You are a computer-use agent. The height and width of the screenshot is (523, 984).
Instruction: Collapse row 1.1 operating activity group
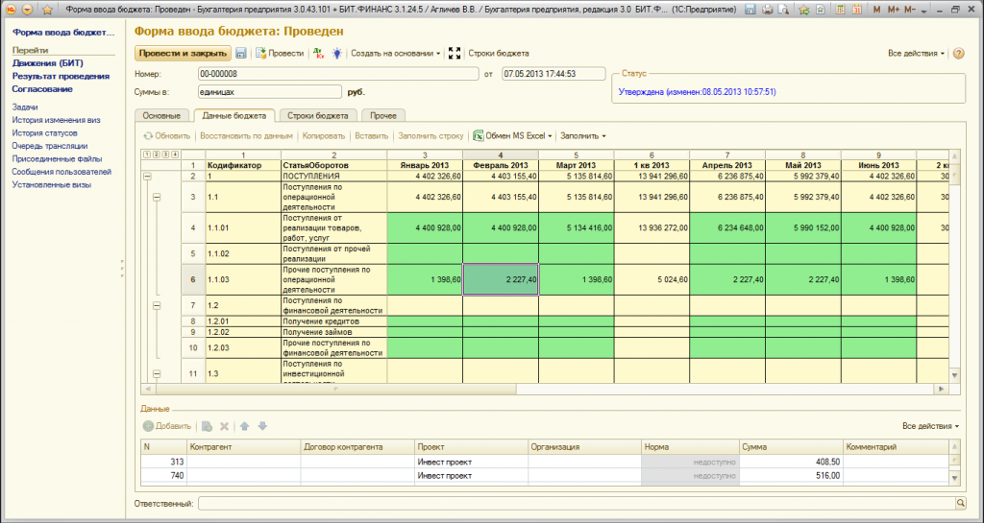(156, 197)
